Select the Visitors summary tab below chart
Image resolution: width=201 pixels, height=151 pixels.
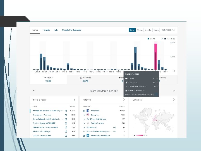pos(85,79)
